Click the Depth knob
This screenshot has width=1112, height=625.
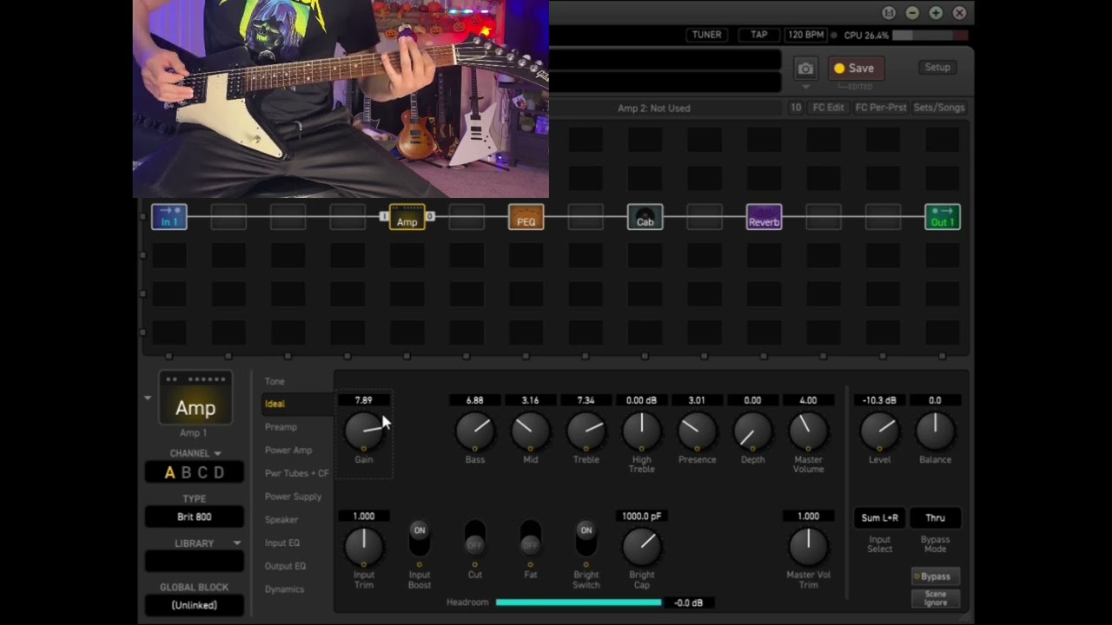point(752,431)
